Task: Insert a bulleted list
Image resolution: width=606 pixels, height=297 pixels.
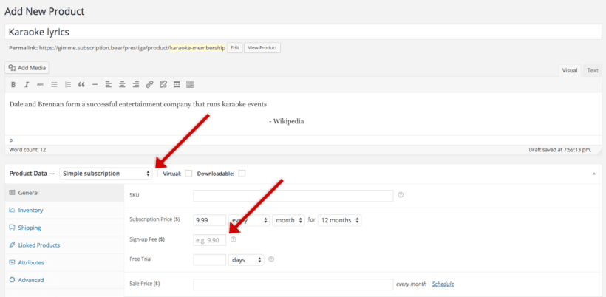Action: click(x=54, y=84)
